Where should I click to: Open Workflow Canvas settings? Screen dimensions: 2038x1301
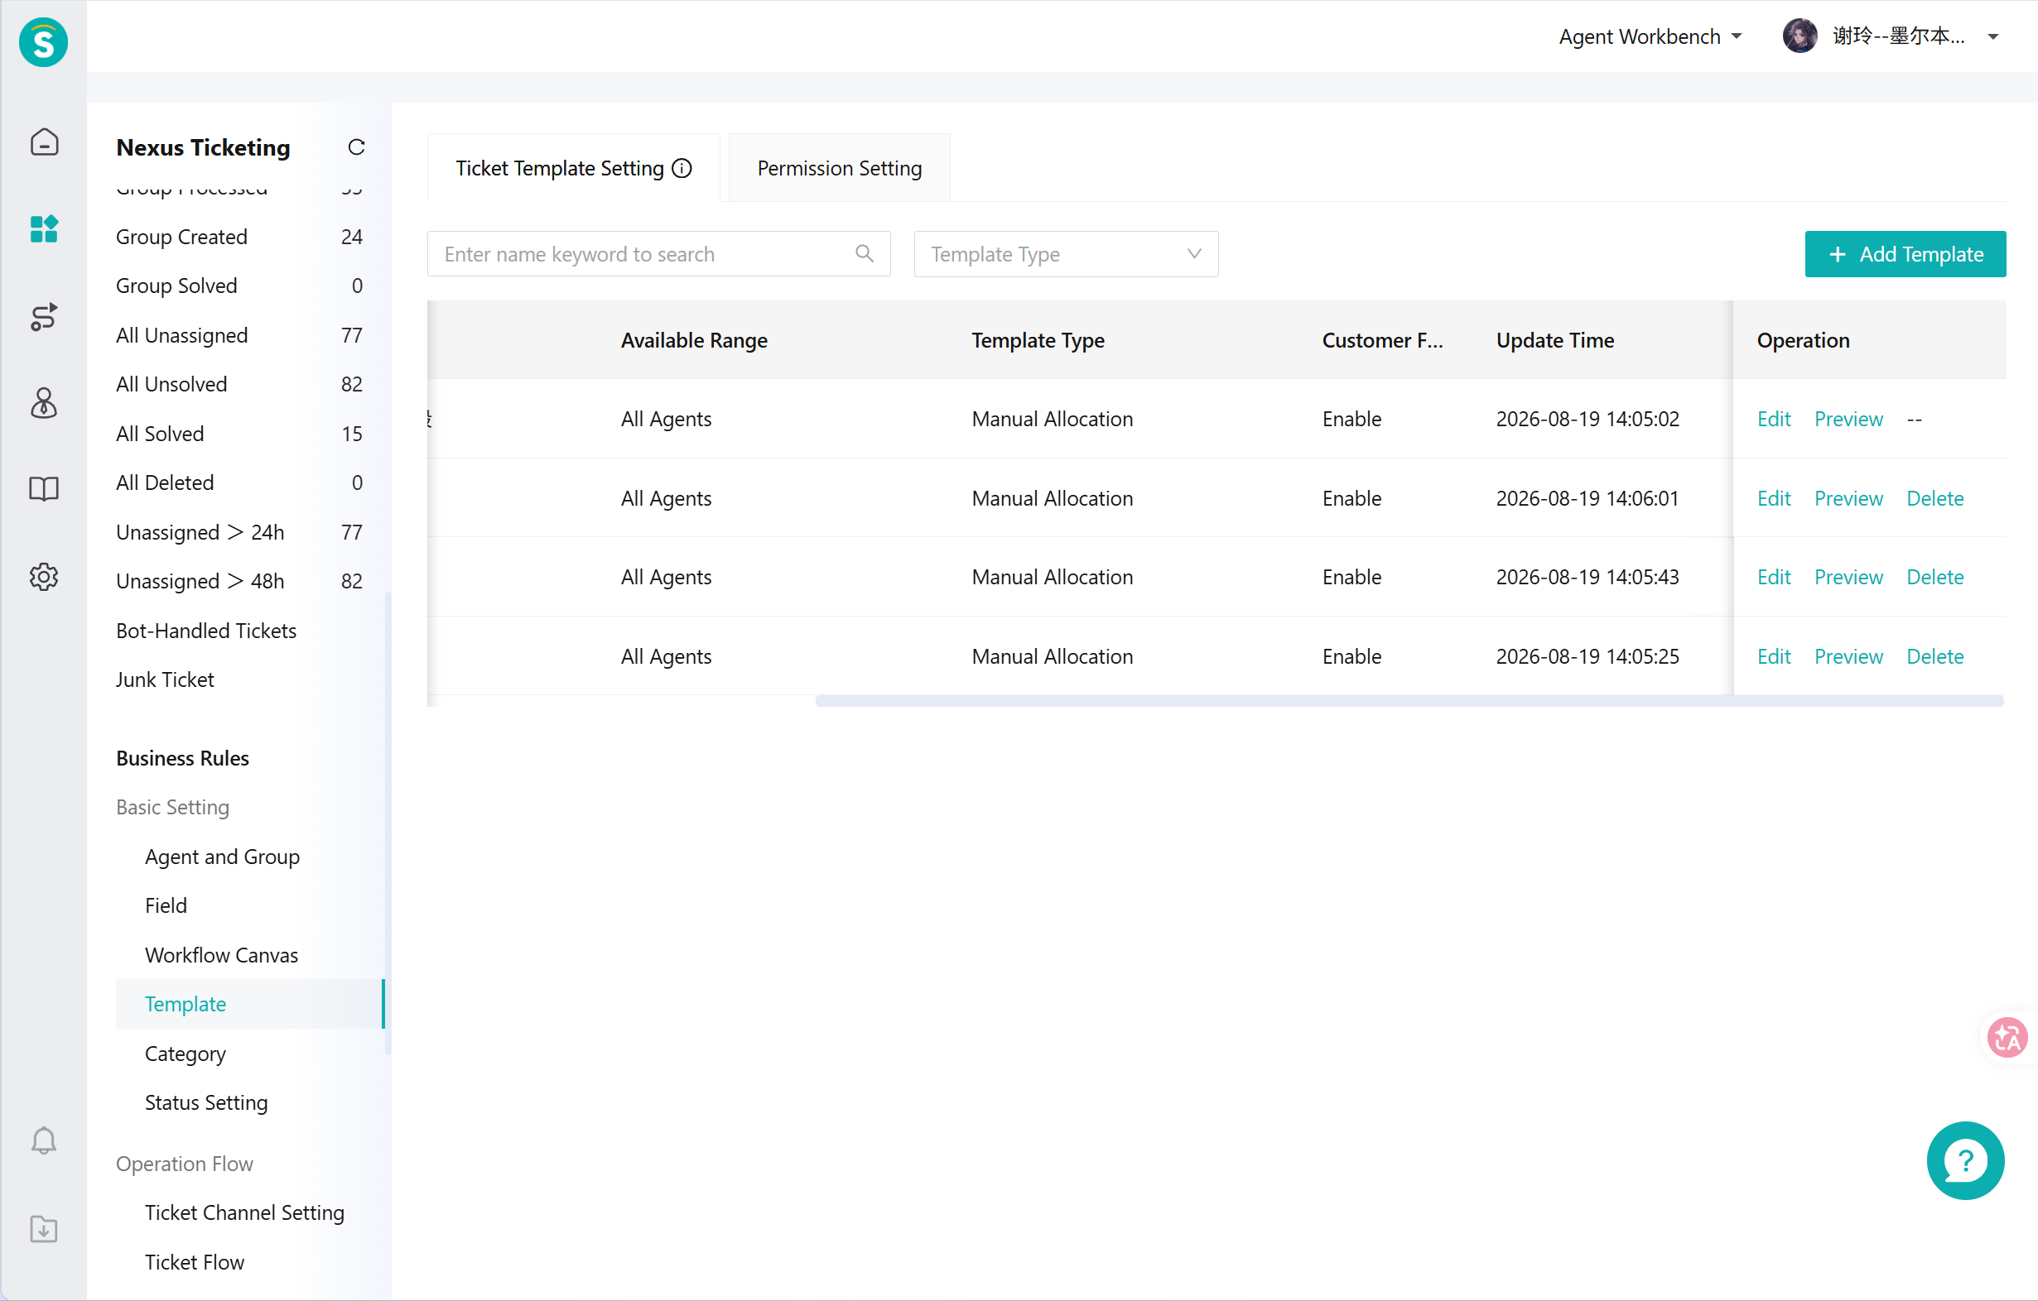pos(222,955)
